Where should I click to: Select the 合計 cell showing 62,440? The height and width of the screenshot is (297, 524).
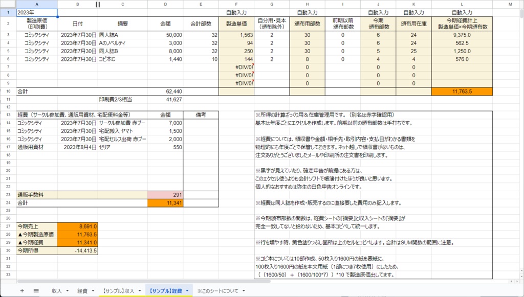165,90
